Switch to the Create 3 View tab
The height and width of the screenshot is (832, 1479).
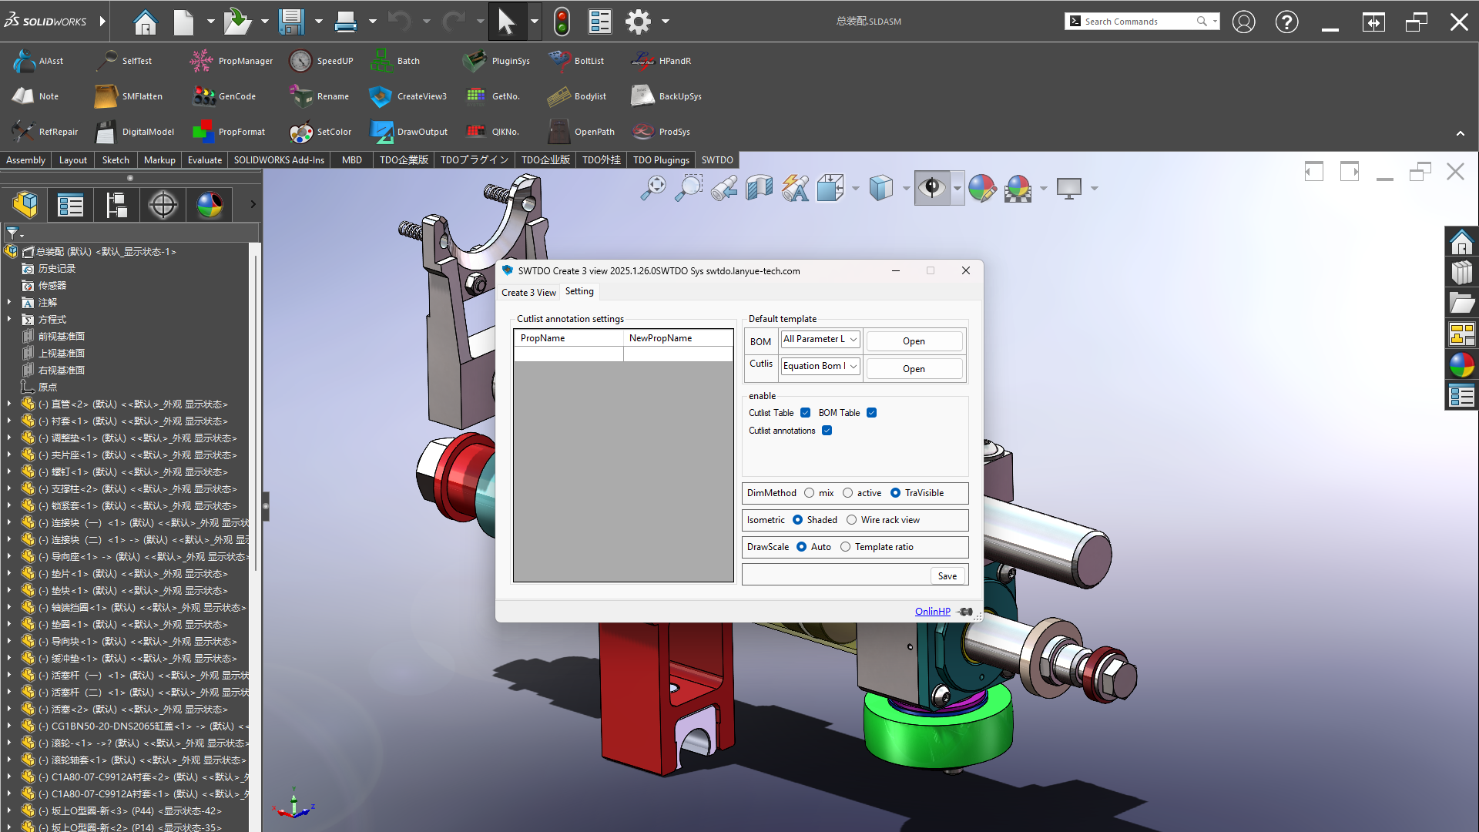tap(528, 293)
